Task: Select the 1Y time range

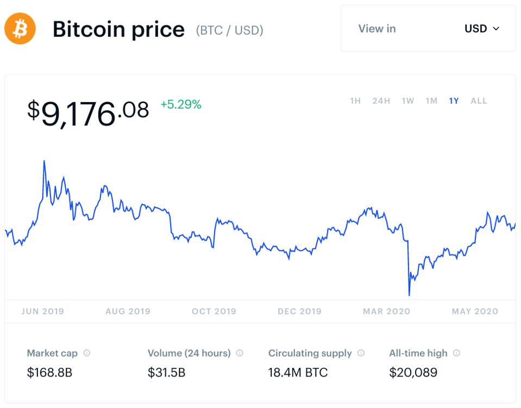Action: click(x=454, y=101)
